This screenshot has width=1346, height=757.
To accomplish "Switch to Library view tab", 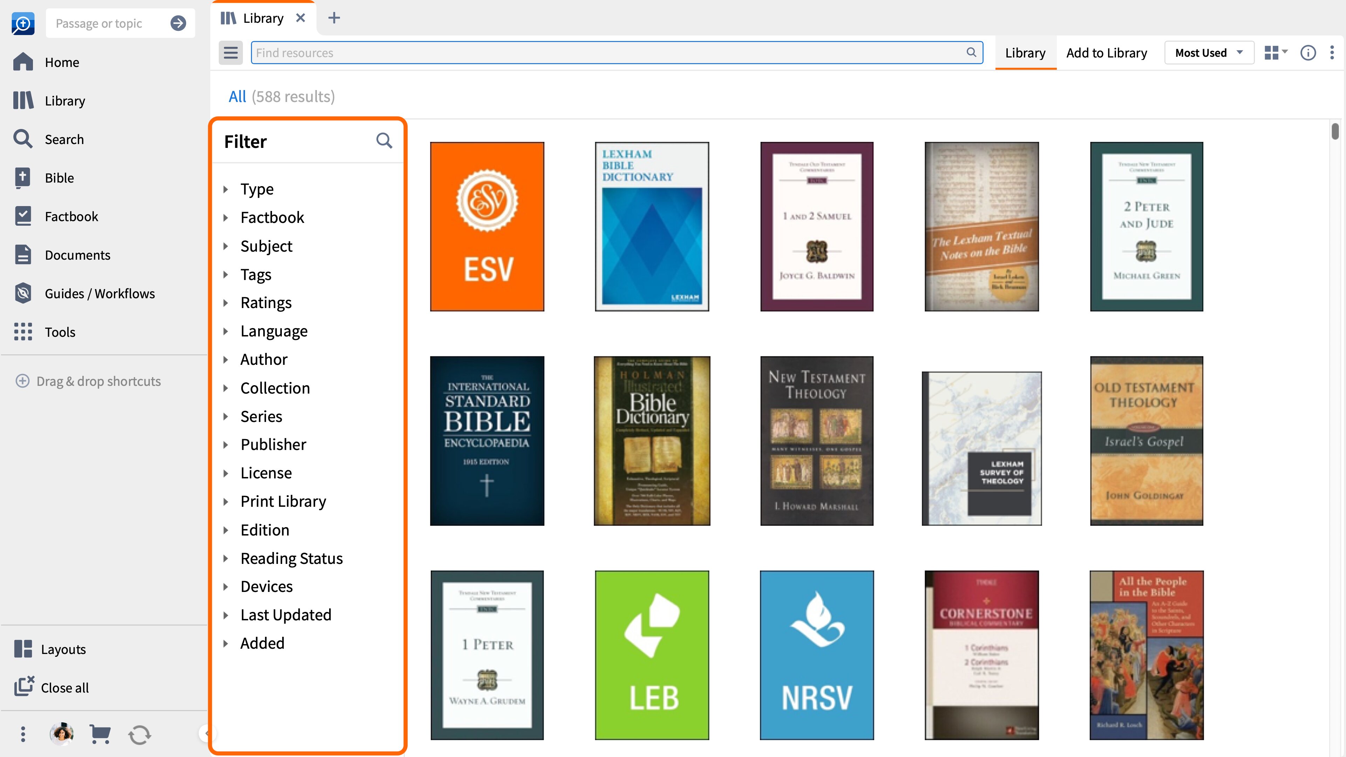I will tap(1025, 53).
